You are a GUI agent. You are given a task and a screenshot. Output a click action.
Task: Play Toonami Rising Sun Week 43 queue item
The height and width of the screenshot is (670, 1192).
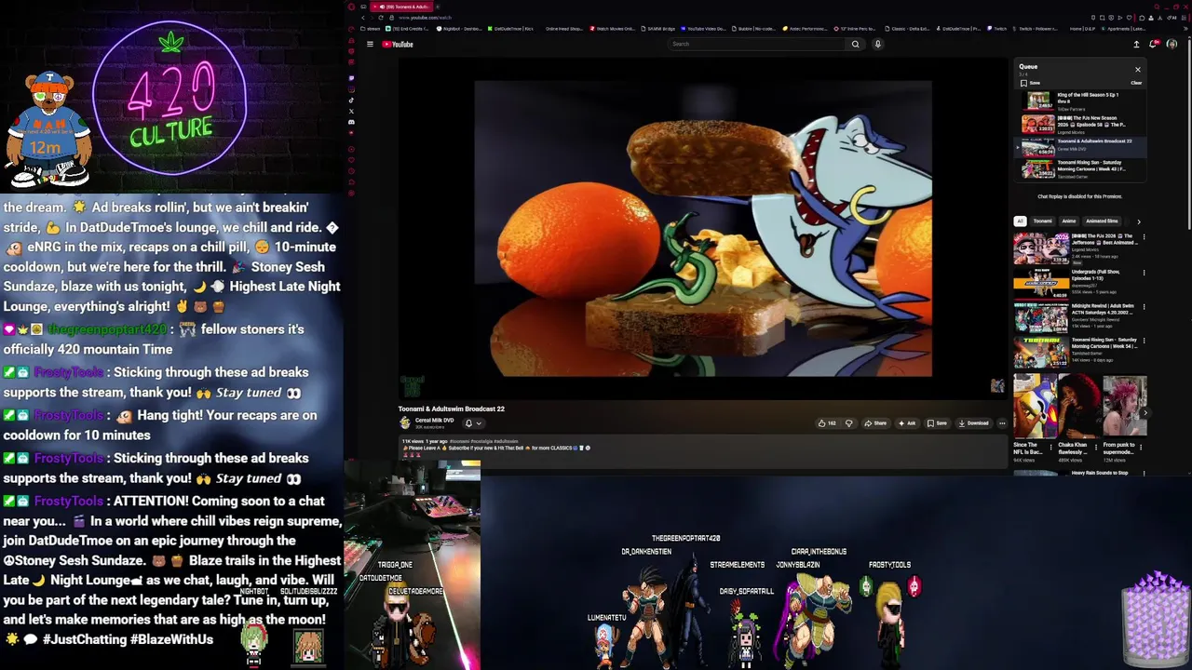[x=1080, y=168]
